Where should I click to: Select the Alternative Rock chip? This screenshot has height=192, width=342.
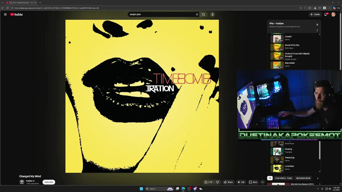tap(303, 178)
